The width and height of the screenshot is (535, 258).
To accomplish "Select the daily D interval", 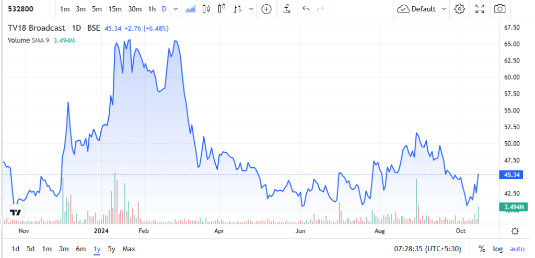I will pyautogui.click(x=164, y=9).
